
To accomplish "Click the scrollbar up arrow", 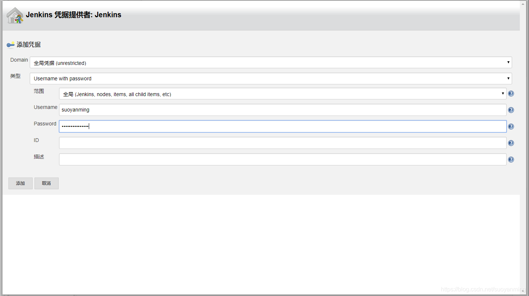I will tap(523, 4).
